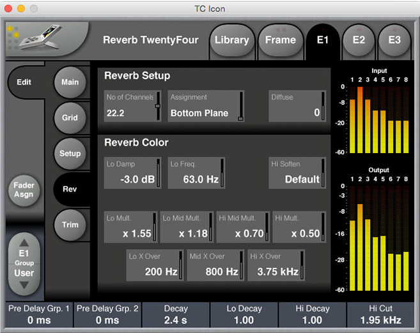Select the Hi Soften Default parameter
This screenshot has width=420, height=333.
pyautogui.click(x=297, y=173)
